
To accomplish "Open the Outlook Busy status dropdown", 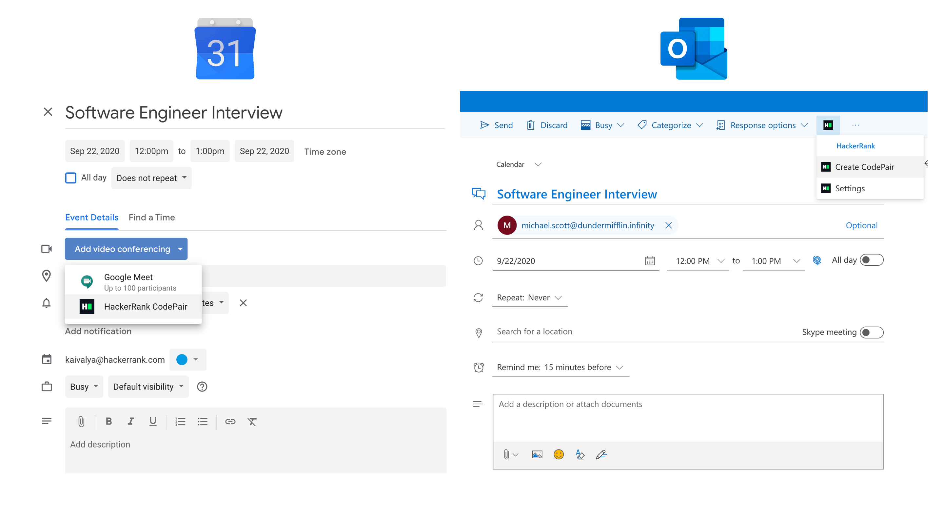I will point(603,125).
